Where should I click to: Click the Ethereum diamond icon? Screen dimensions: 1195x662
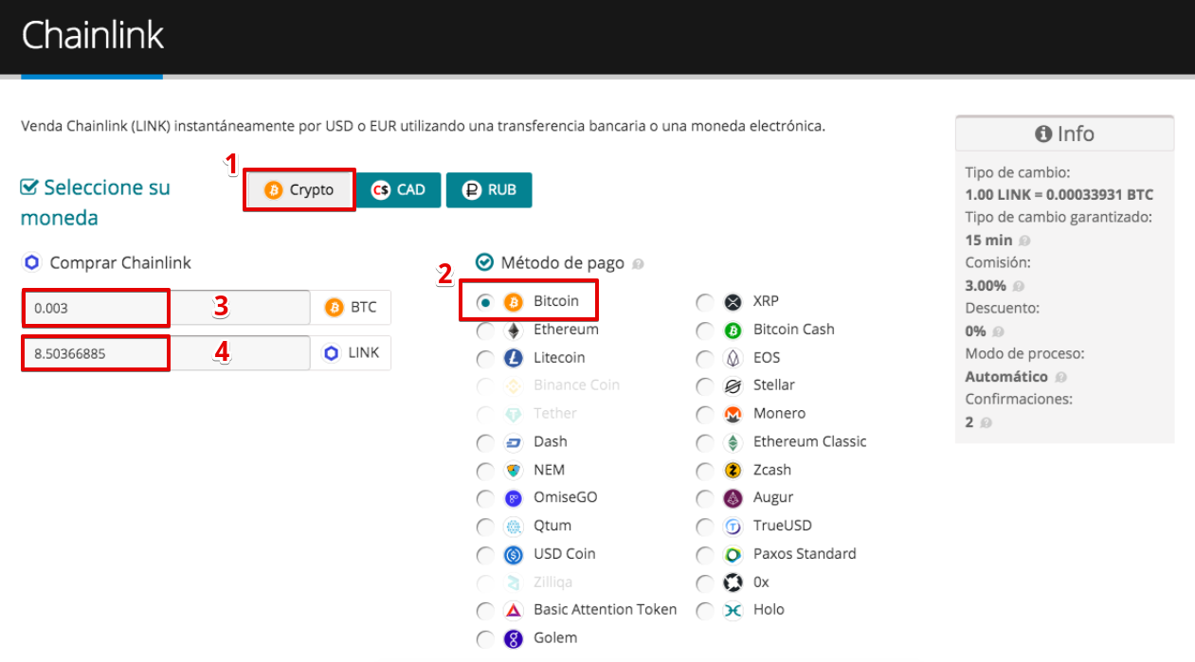[x=513, y=331]
